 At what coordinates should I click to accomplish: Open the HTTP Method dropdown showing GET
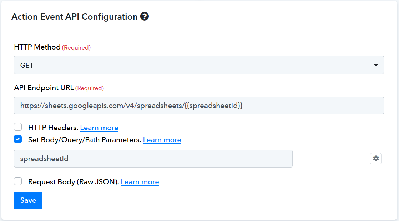click(x=199, y=65)
